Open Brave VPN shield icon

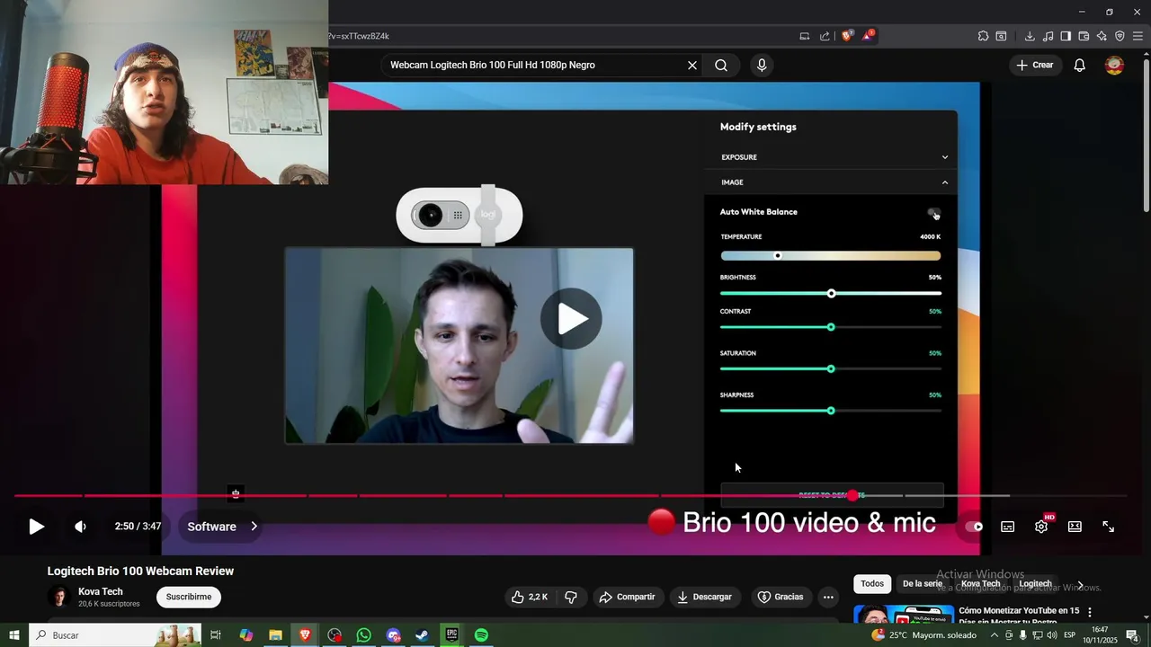pyautogui.click(x=1120, y=36)
